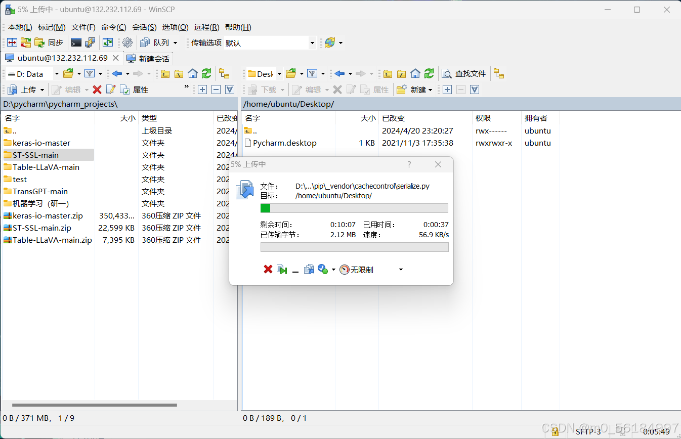Open the terminal console icon
The height and width of the screenshot is (439, 681).
tap(76, 43)
